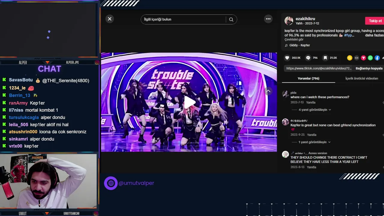
Task: Click chat username ll7niss
Action: pos(16,110)
